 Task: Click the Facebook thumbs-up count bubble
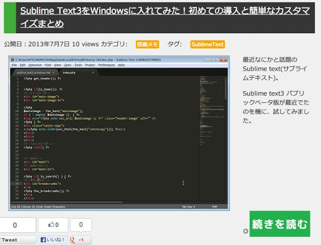(x=53, y=225)
